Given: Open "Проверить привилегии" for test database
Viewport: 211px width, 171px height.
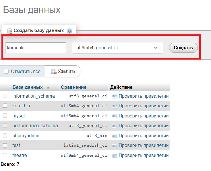Looking at the screenshot, I should click(144, 146).
